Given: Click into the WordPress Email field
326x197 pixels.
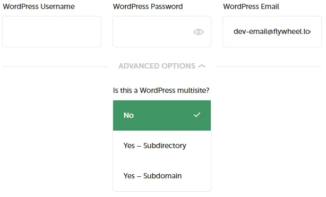Looking at the screenshot, I should click(x=272, y=32).
